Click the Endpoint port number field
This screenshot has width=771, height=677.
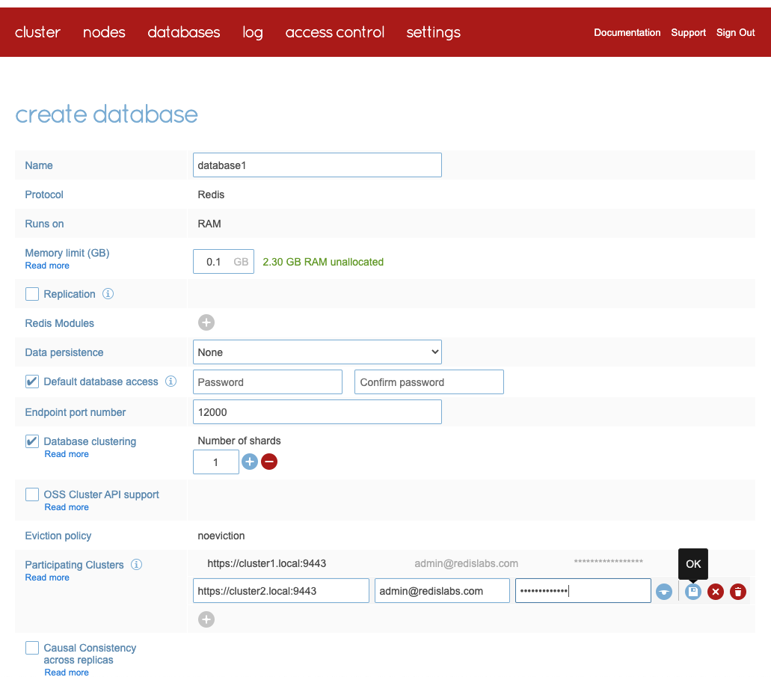coord(317,412)
